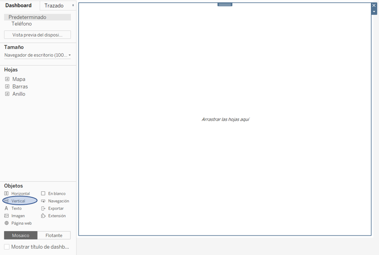
Task: Click the drag handle atop the container
Action: pos(225,5)
